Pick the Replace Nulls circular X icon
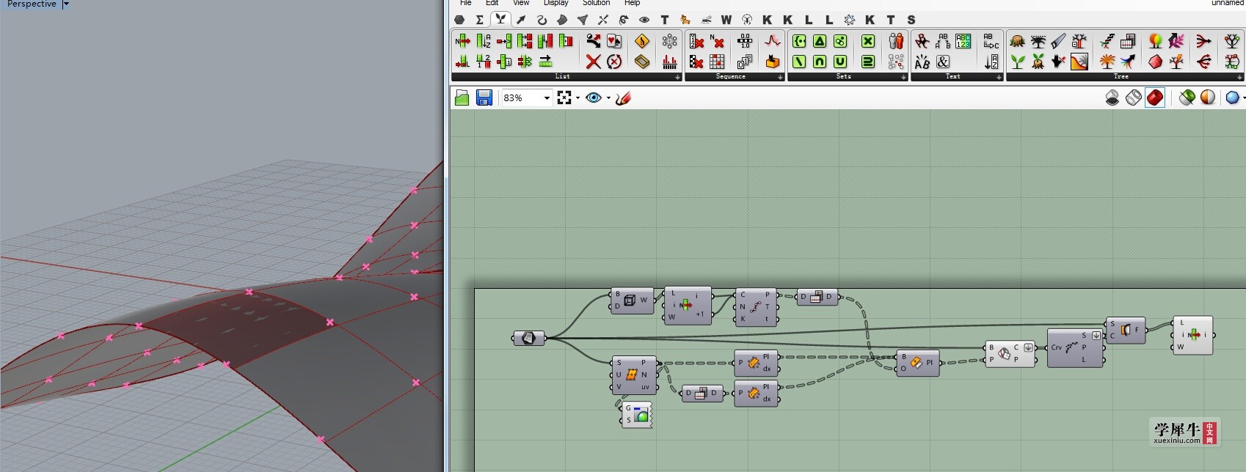Screen dimensions: 1246x472 click(x=614, y=62)
